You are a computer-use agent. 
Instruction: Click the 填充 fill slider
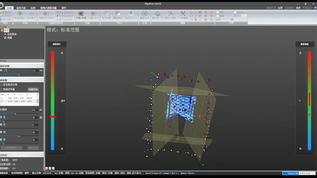(19, 136)
